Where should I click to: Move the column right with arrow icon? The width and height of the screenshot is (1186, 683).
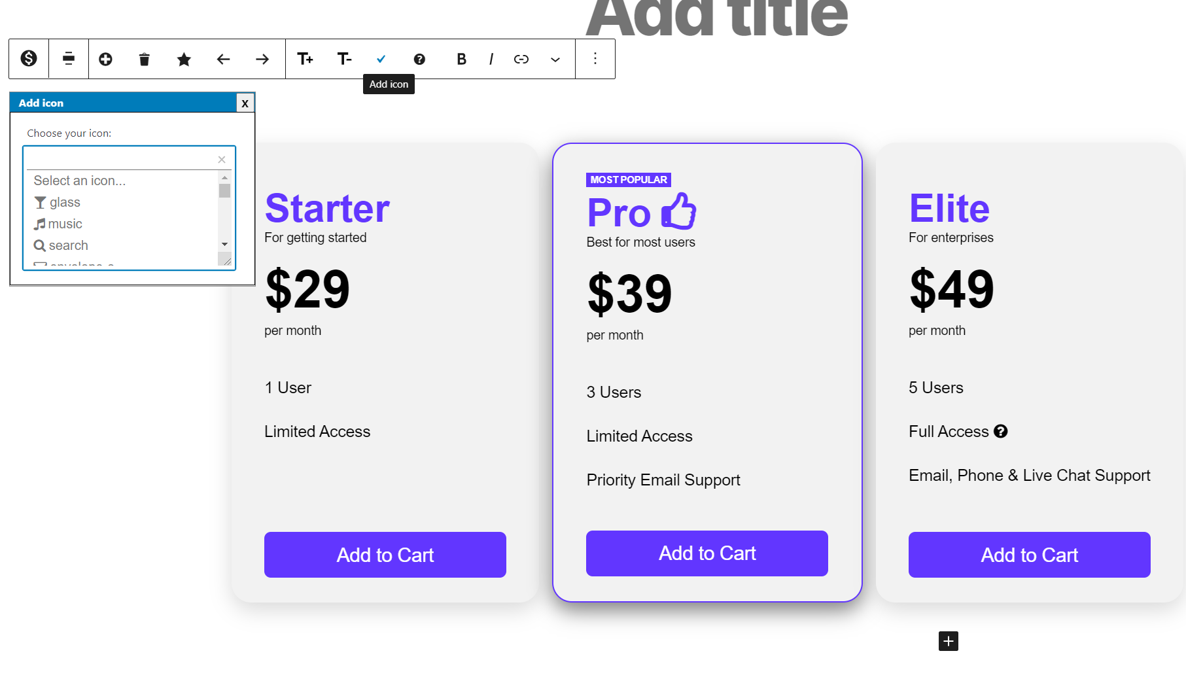pos(262,59)
